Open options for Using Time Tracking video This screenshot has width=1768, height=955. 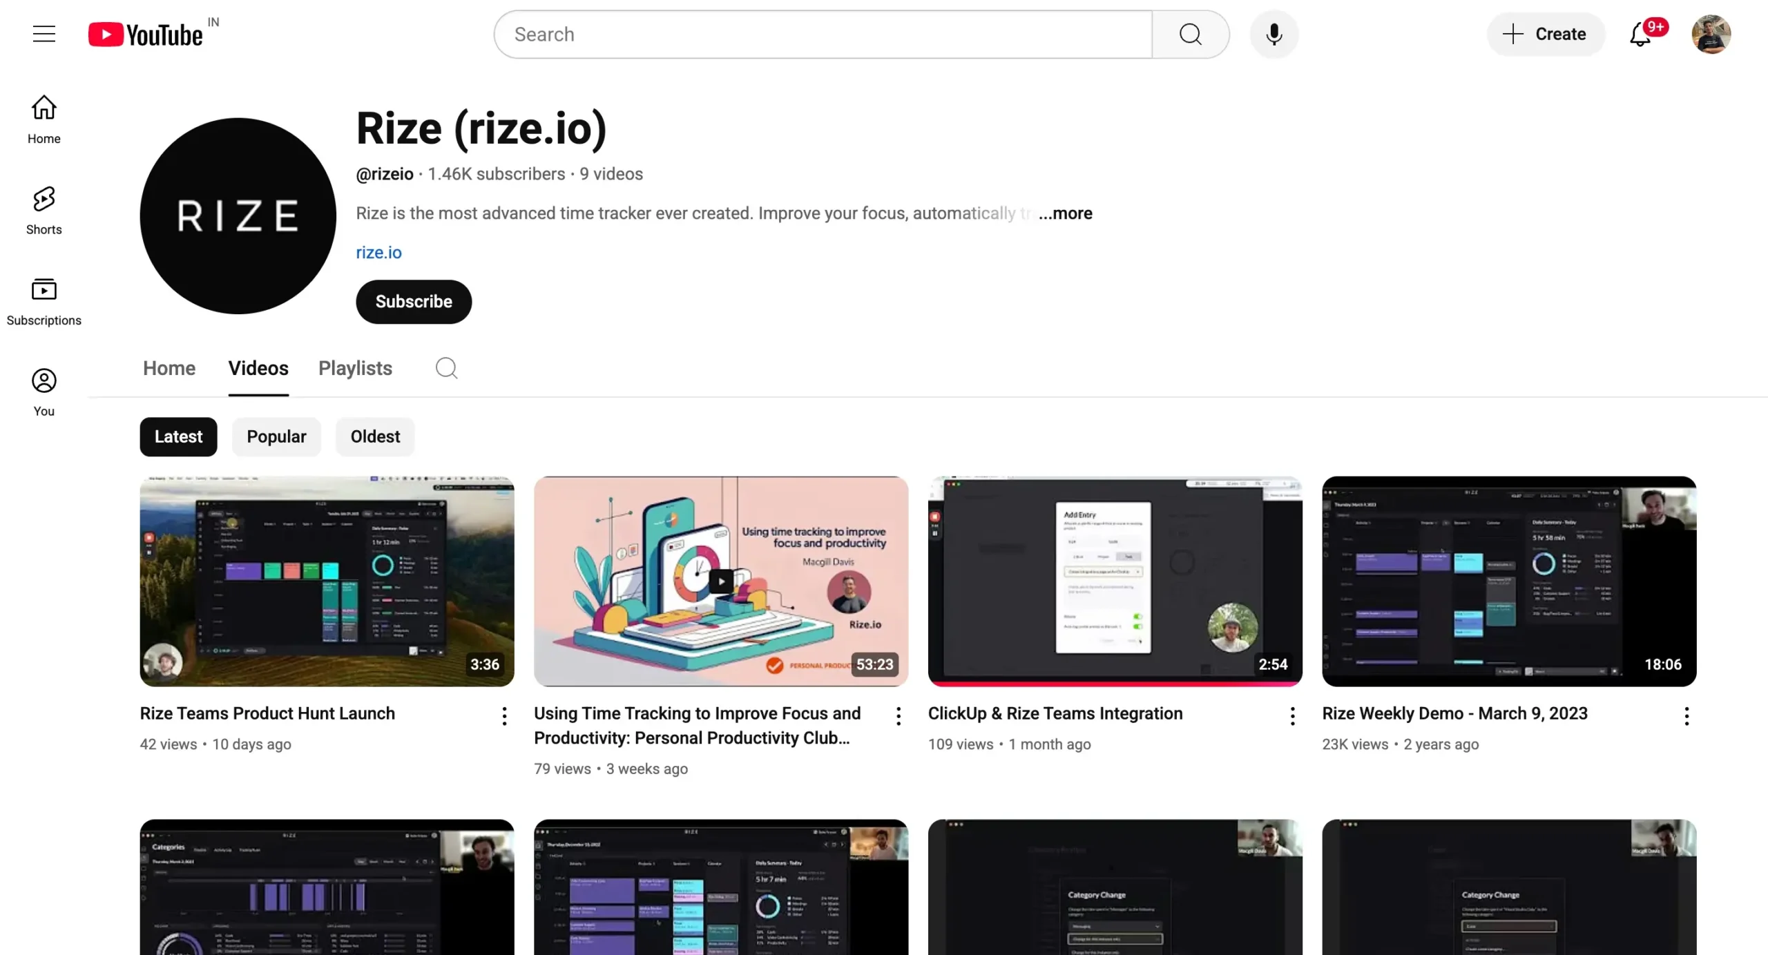click(898, 716)
